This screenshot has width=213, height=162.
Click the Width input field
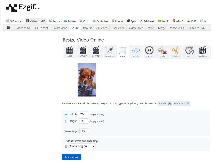click(83, 114)
